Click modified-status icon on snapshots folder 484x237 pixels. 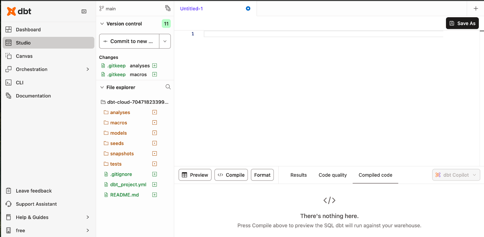tap(155, 154)
